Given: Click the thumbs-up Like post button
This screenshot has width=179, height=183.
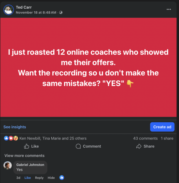Looking at the screenshot, I should [31, 146].
